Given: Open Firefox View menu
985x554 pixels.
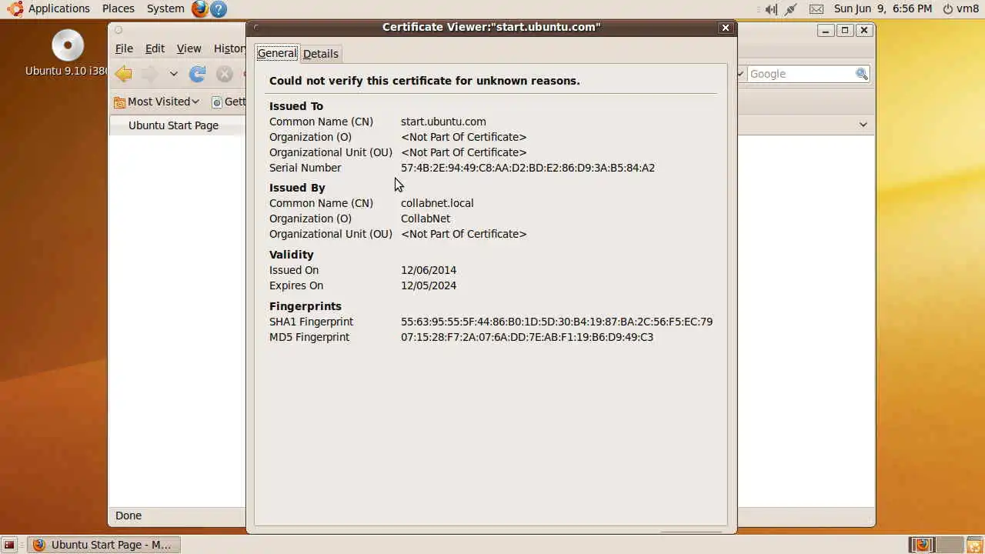Looking at the screenshot, I should click(189, 48).
